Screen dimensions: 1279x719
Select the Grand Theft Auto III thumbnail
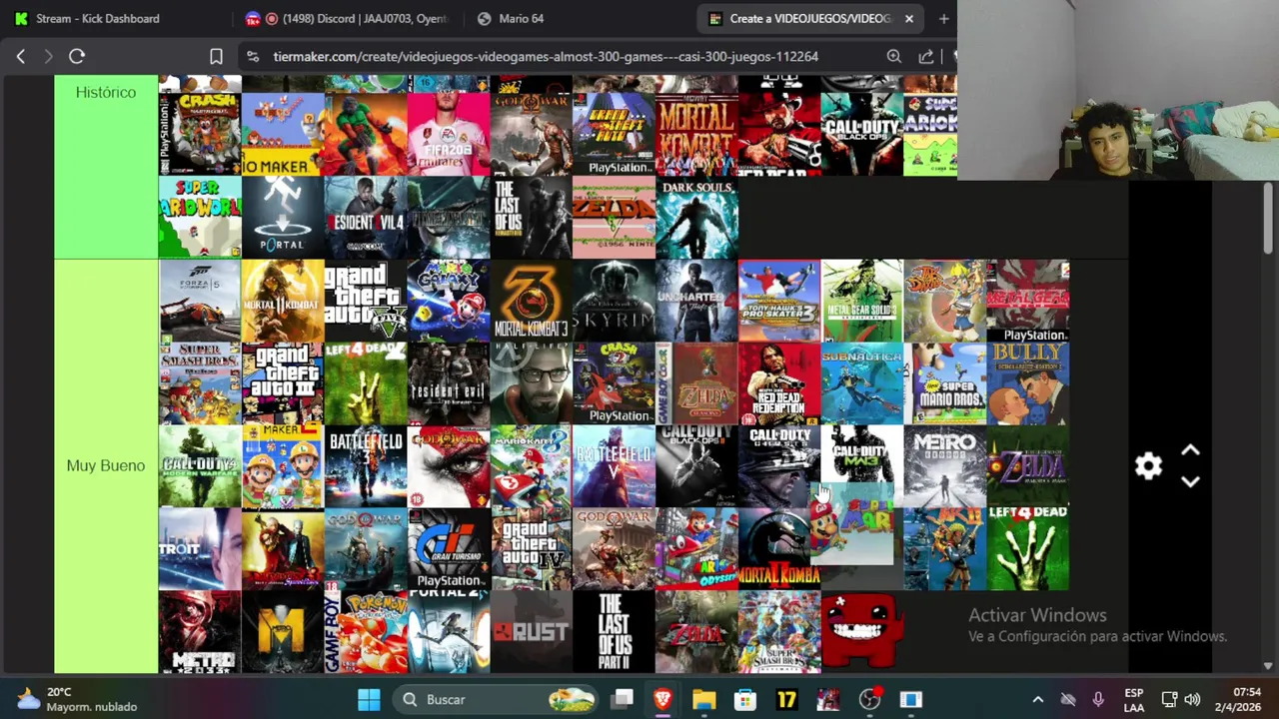coord(283,383)
